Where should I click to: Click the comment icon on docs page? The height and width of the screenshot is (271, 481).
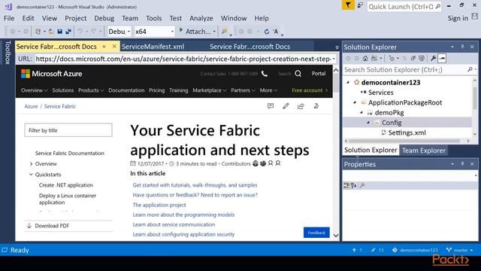(x=271, y=106)
